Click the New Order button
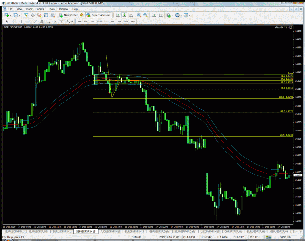The height and width of the screenshot is (241, 305). coord(68,15)
